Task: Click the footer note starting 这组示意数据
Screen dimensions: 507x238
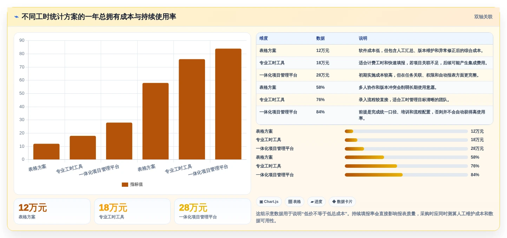Action: tap(375, 217)
